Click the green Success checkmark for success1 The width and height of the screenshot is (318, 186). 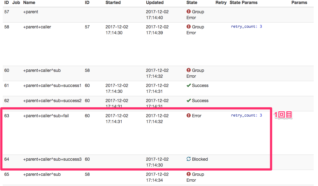point(189,85)
